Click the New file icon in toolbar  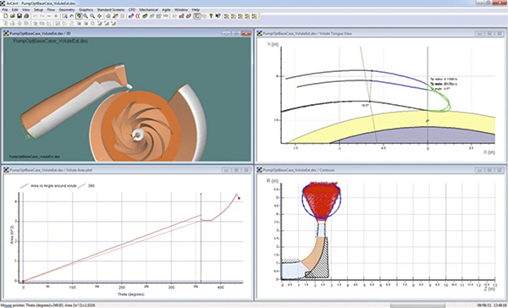(x=6, y=16)
